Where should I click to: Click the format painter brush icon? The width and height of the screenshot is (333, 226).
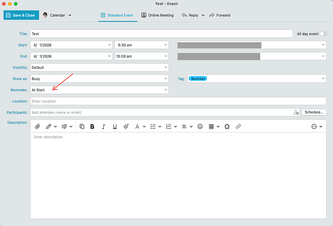point(126,126)
